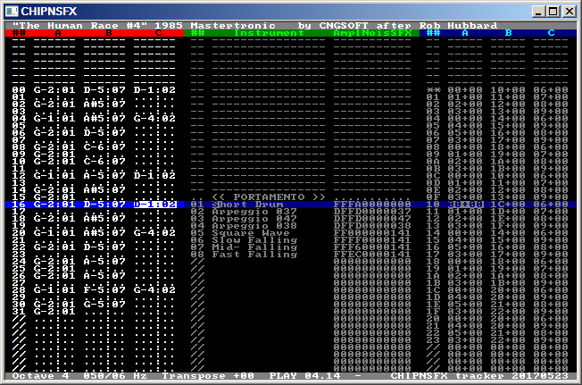Click the CHIPNSFX title bar icon
This screenshot has height=385, width=582.
coord(10,11)
